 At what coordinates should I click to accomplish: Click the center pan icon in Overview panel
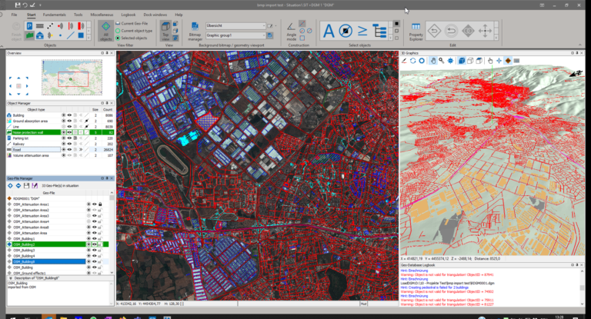coord(18,86)
